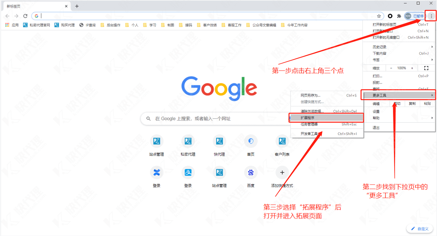Click the back navigation arrow
The height and width of the screenshot is (236, 437).
coord(7,16)
